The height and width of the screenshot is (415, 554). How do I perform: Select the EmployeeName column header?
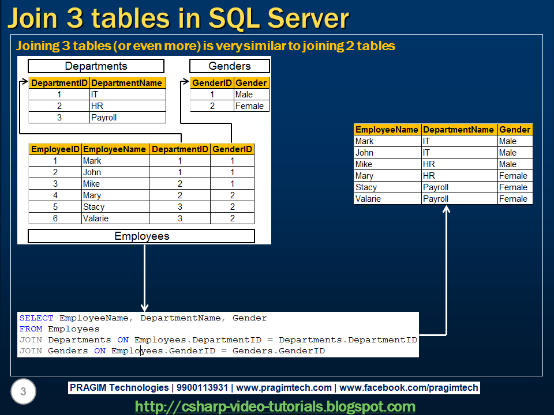115,149
